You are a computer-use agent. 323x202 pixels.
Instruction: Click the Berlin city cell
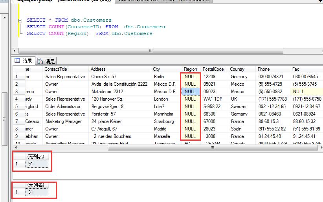coord(159,77)
